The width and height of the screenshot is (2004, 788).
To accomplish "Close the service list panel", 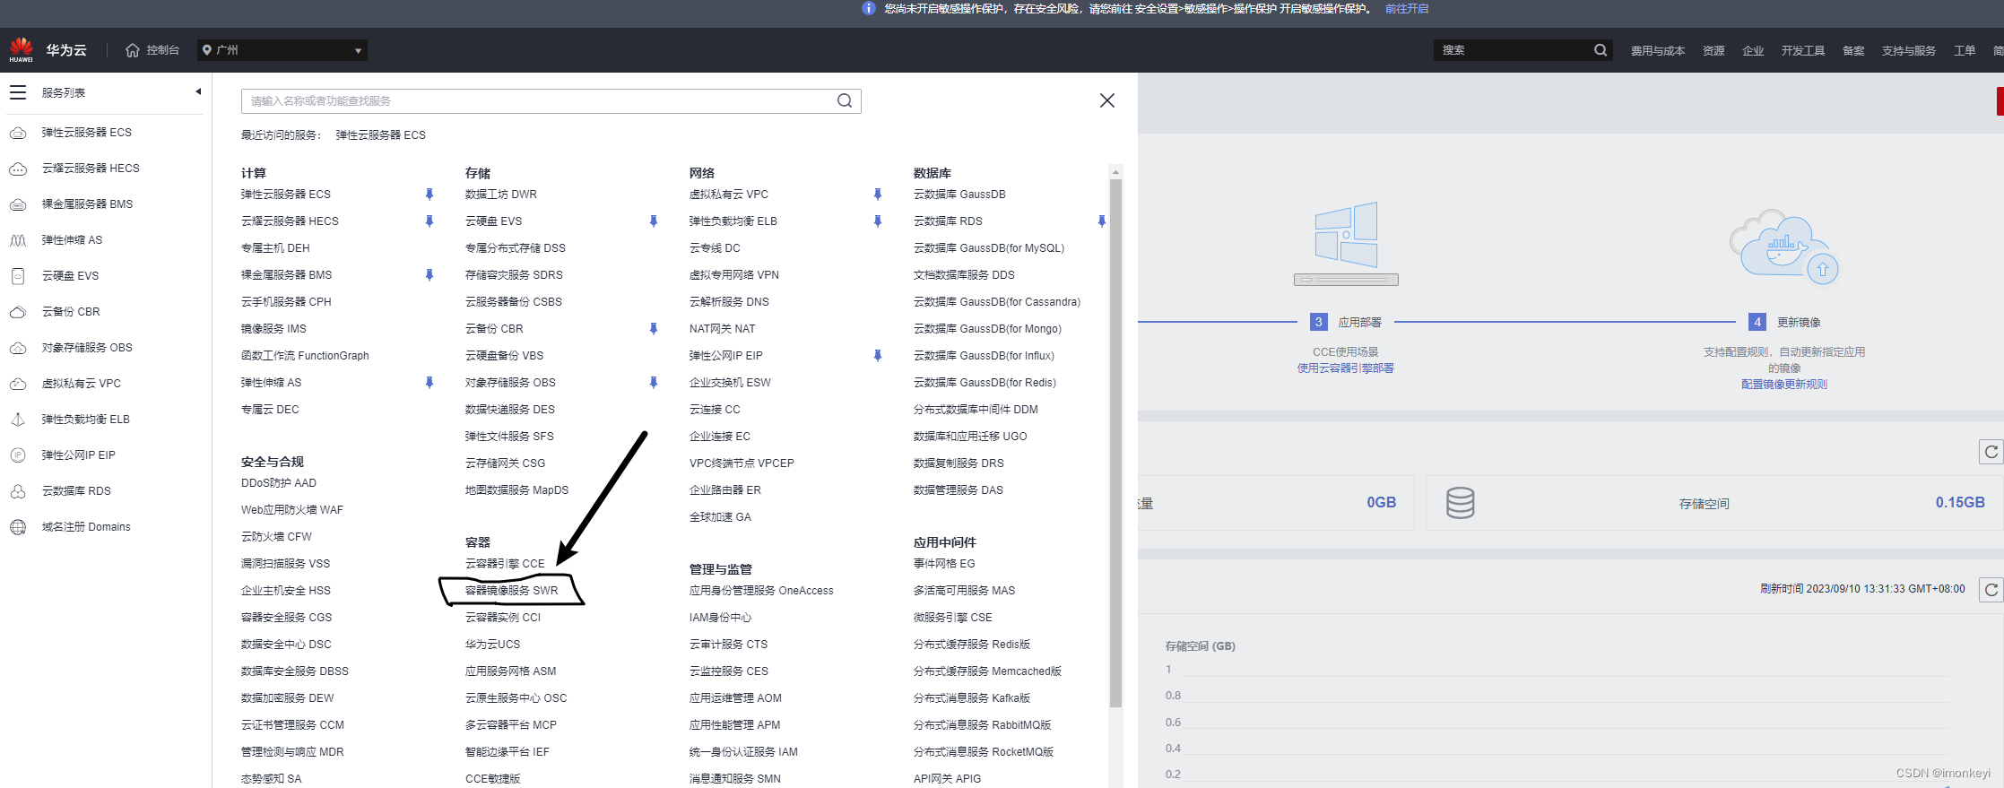I will pyautogui.click(x=1107, y=100).
